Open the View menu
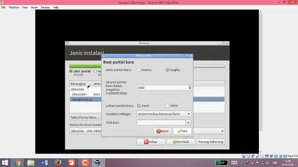 25,7
